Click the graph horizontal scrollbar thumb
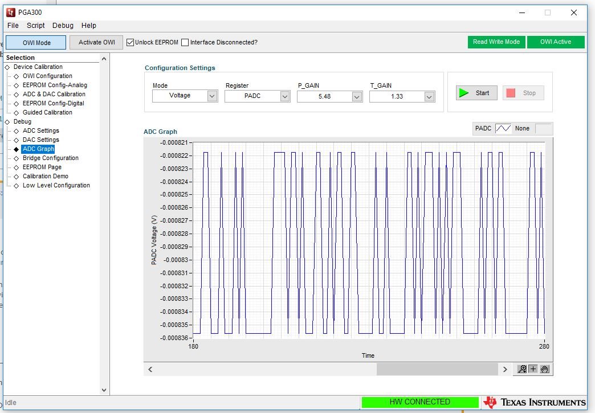This screenshot has width=595, height=413. (x=437, y=369)
